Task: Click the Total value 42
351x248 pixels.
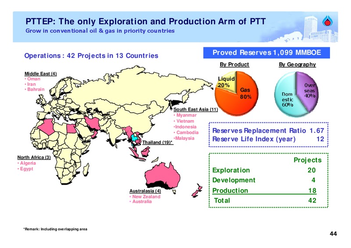Action: pos(312,200)
